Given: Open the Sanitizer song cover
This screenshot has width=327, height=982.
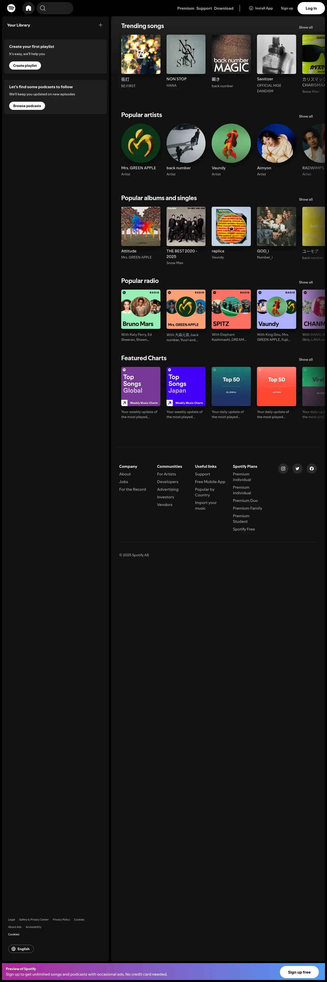Looking at the screenshot, I should 277,54.
